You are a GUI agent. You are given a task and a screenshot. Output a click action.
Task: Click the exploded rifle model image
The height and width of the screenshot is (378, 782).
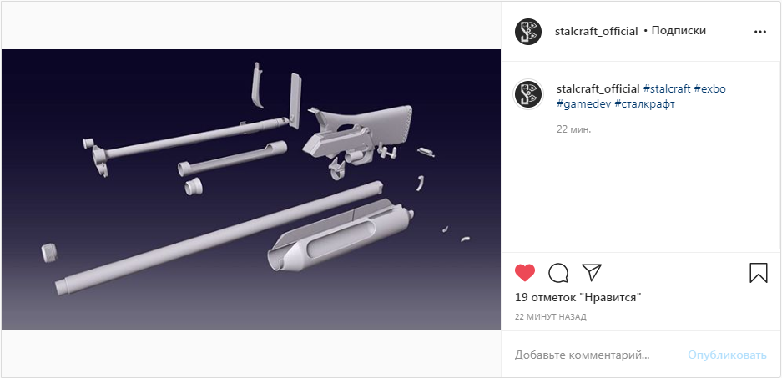tap(251, 189)
